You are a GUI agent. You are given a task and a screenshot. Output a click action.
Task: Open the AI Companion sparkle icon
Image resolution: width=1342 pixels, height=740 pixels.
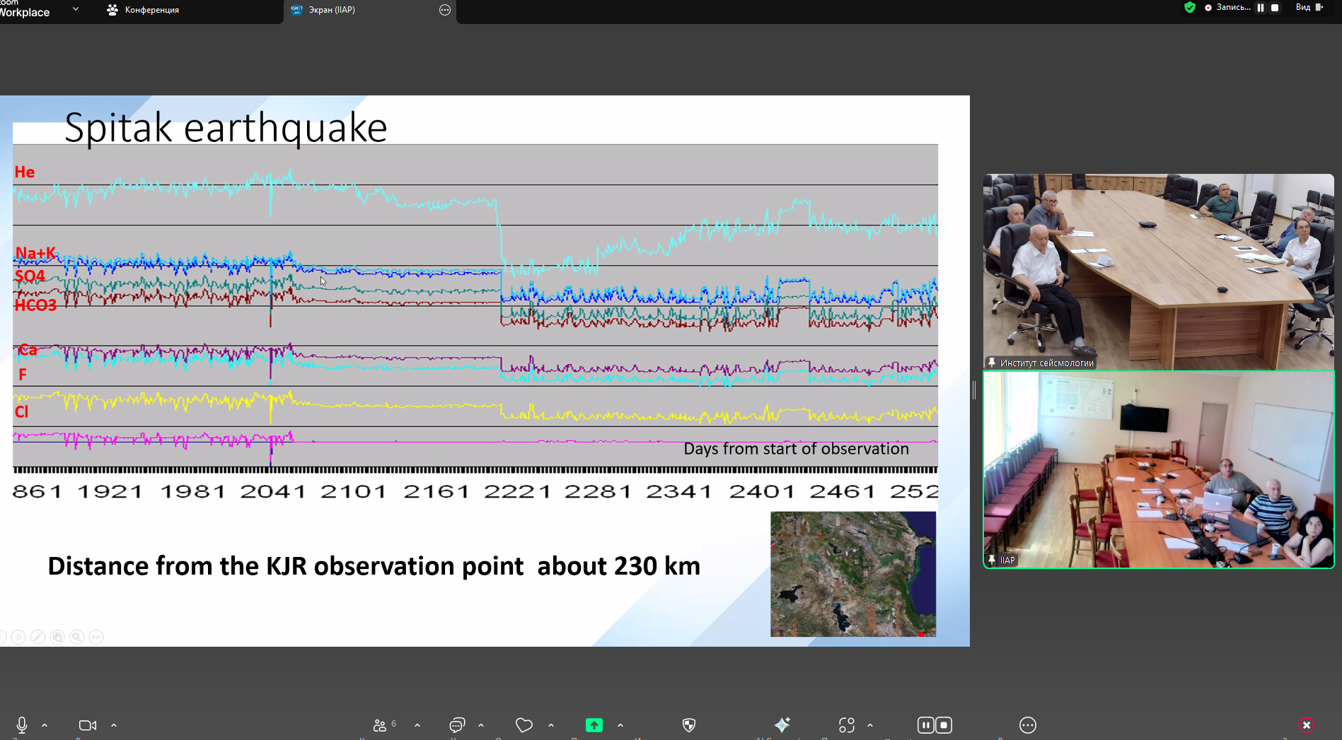[782, 725]
